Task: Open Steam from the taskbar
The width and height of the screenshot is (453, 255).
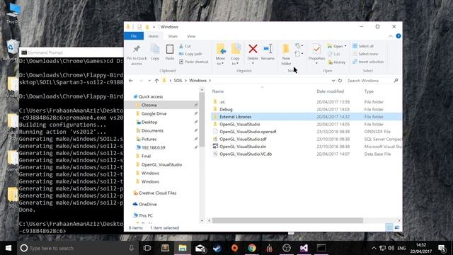Action: (x=217, y=248)
